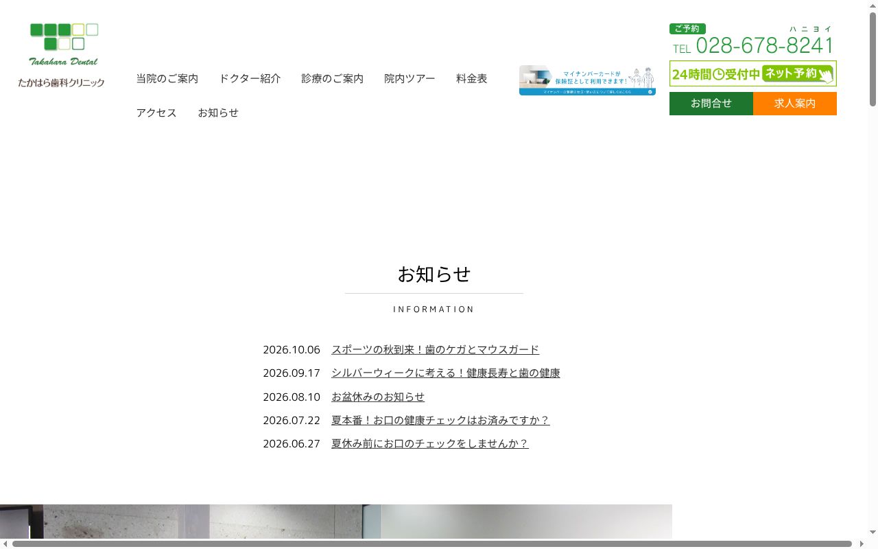
Task: Click the INFORMATION subtitle text
Action: coord(434,309)
